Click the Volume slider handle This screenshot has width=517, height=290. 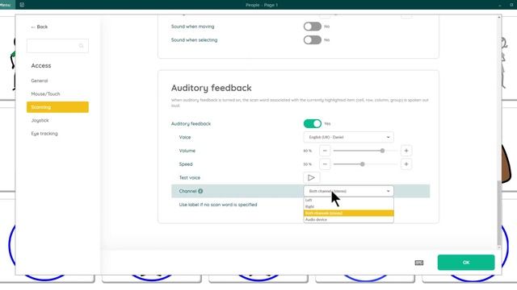click(382, 151)
